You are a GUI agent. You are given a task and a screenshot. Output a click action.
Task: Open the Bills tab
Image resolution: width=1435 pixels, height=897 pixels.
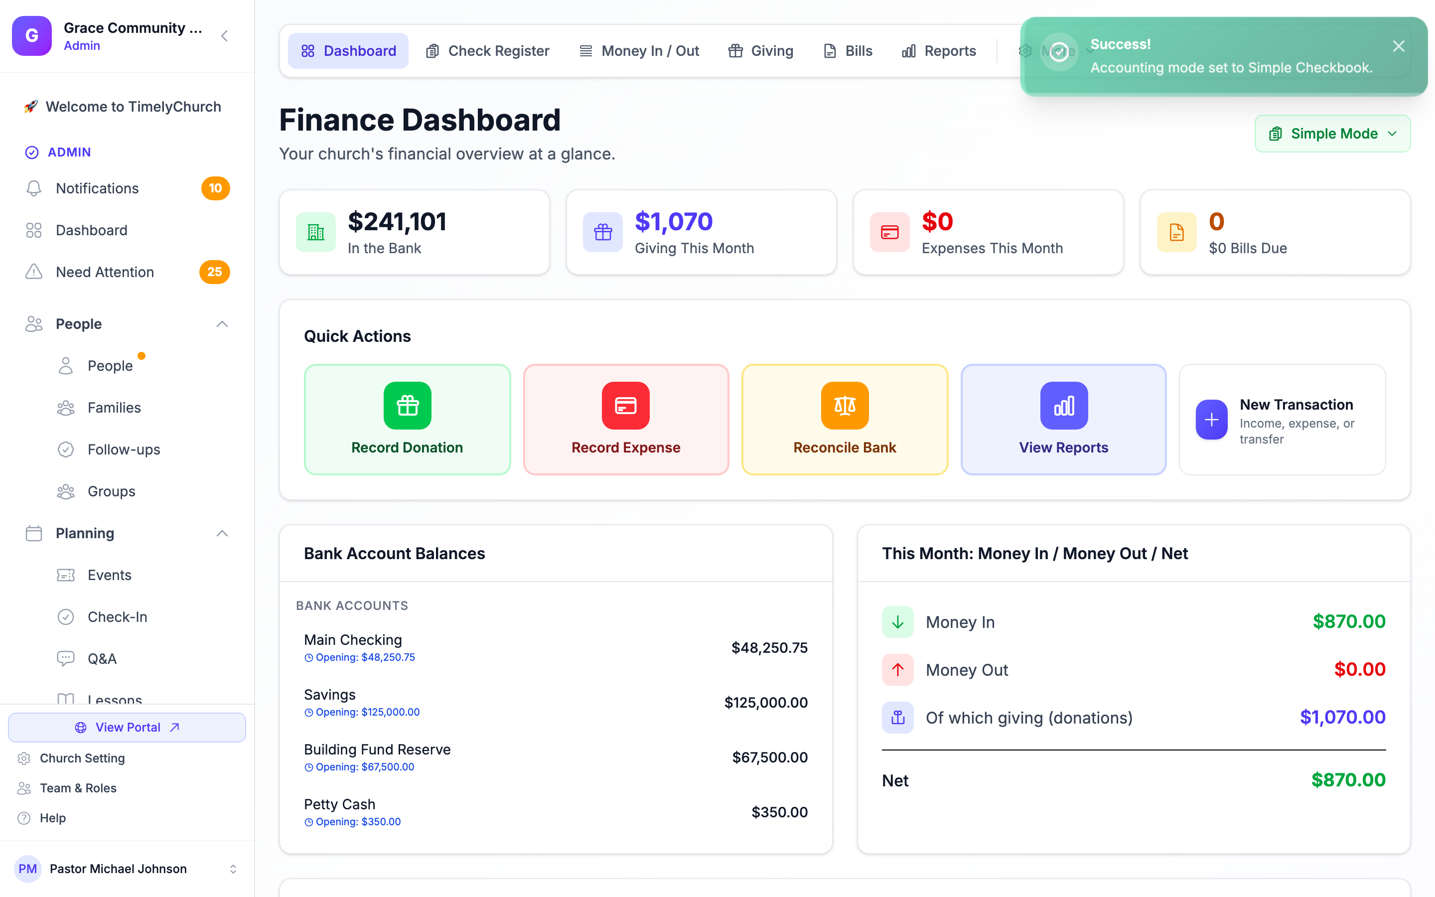click(848, 51)
